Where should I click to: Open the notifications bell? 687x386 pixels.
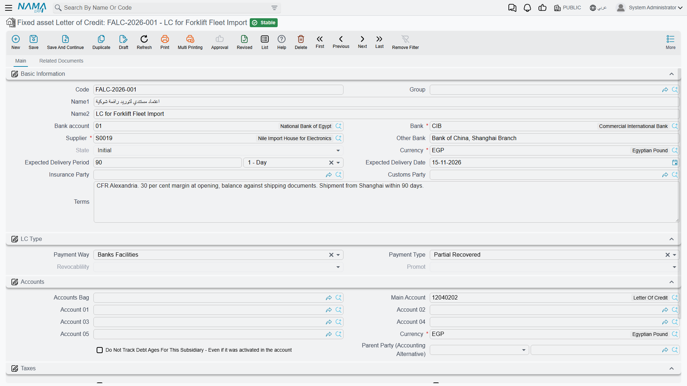527,8
